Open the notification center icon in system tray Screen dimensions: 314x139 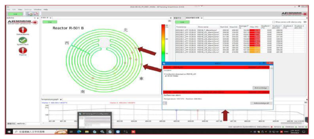coord(303,132)
